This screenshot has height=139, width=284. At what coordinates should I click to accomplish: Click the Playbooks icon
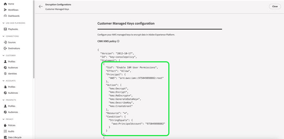point(5,29)
